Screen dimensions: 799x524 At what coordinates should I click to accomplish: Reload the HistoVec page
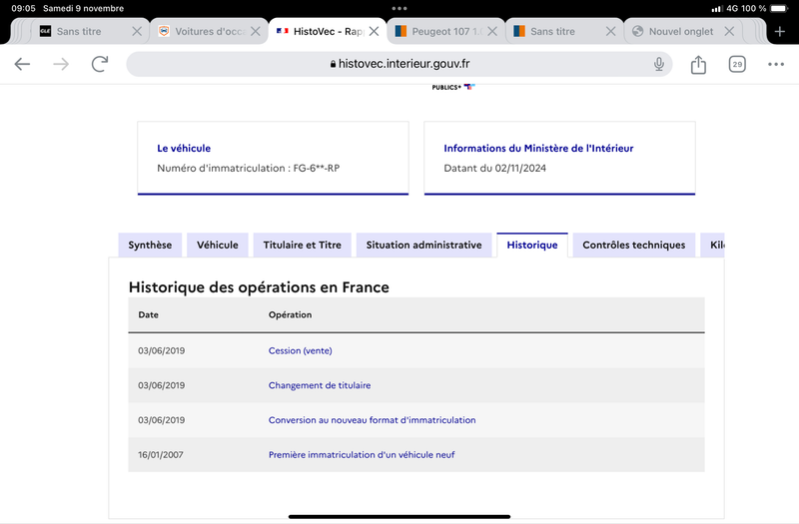100,64
